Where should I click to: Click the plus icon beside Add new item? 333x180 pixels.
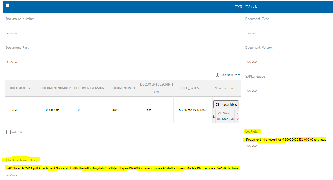tap(217, 75)
